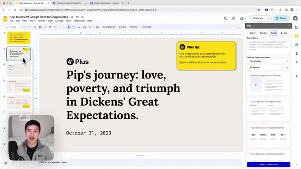Click the Transition toolbar button
This screenshot has height=169, width=301.
coord(146,27)
